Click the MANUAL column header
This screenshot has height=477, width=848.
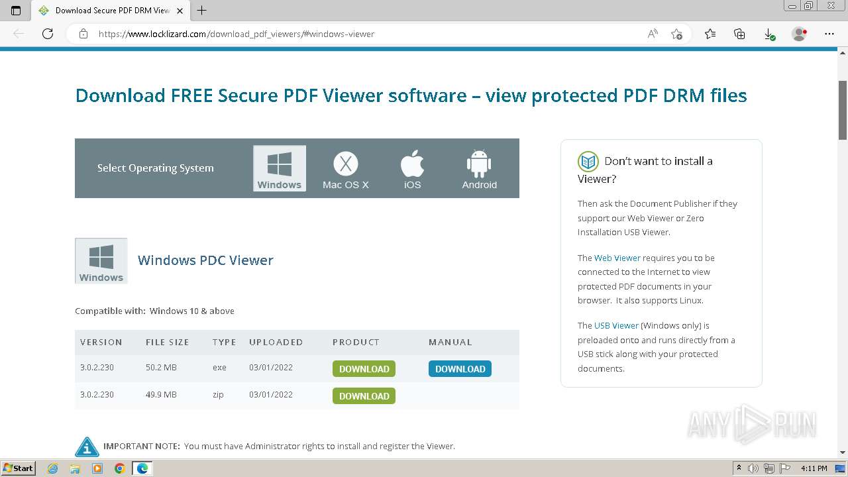pyautogui.click(x=450, y=343)
